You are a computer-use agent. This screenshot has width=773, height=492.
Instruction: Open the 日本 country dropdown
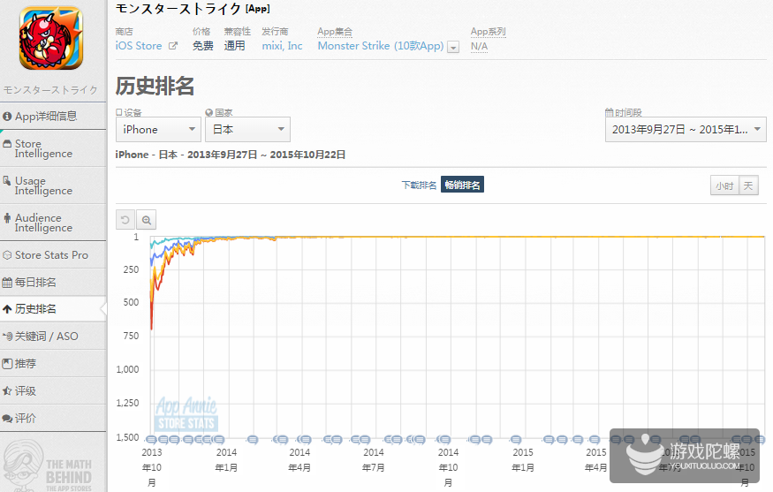tap(247, 129)
